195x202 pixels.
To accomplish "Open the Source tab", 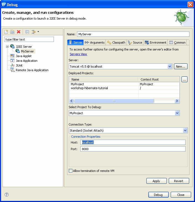I will [x=135, y=42].
